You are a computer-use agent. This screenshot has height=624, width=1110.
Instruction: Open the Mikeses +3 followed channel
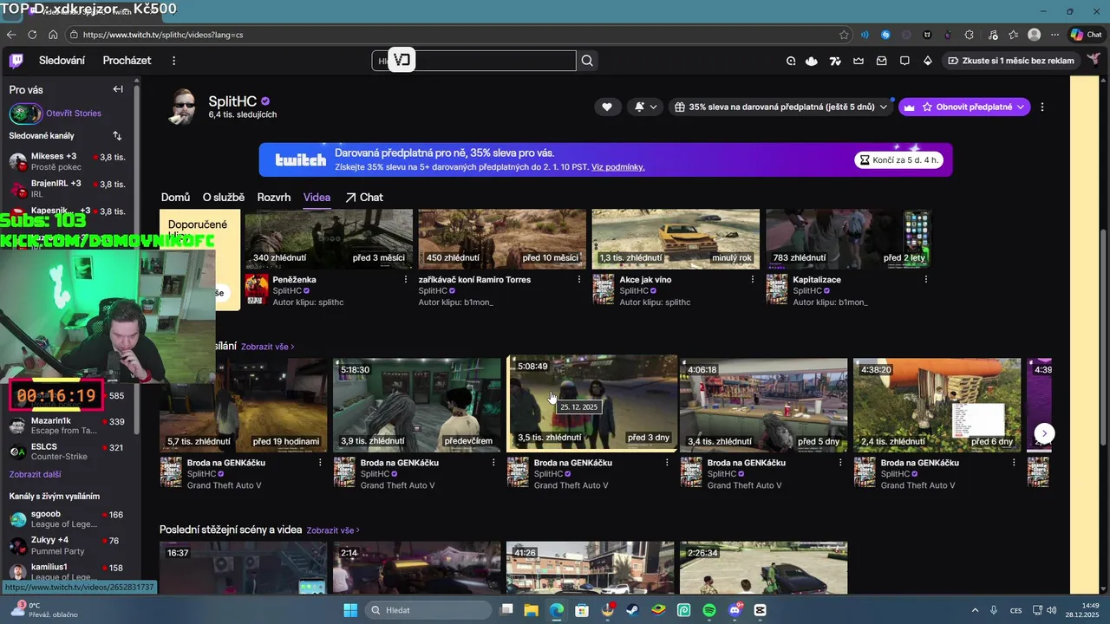pyautogui.click(x=69, y=161)
